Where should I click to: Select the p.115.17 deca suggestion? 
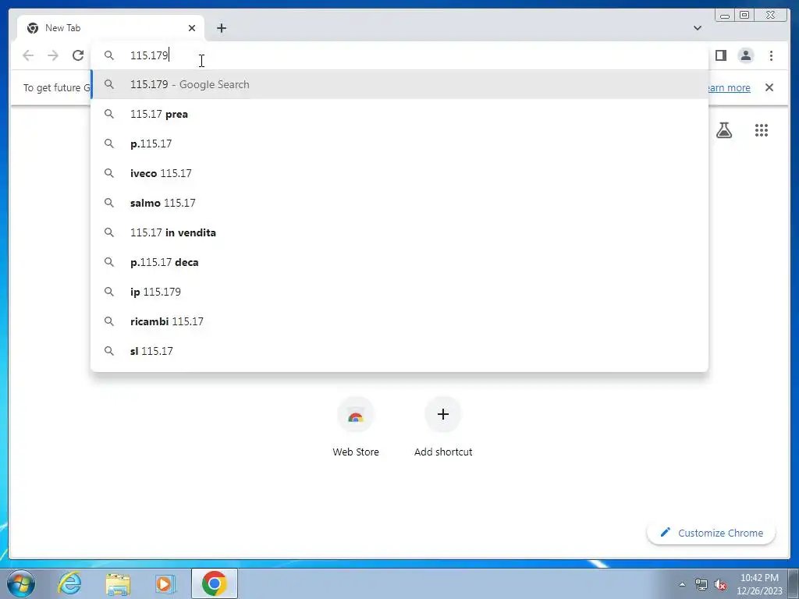coord(399,262)
